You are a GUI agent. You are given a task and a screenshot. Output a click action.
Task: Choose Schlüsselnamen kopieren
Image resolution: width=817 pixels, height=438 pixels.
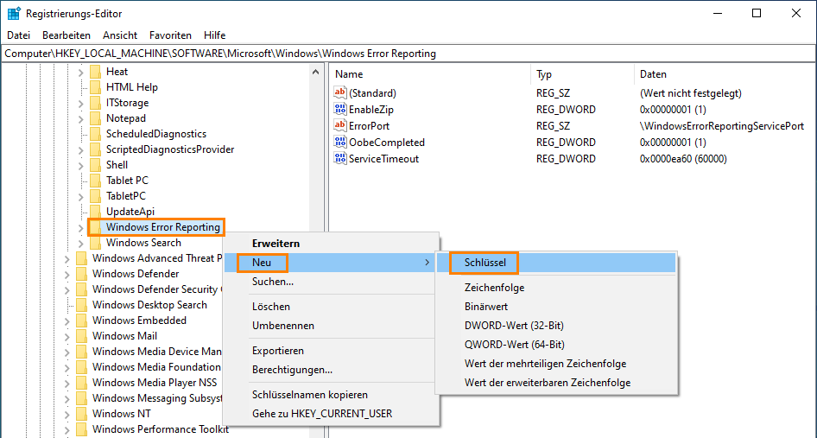tap(332, 395)
